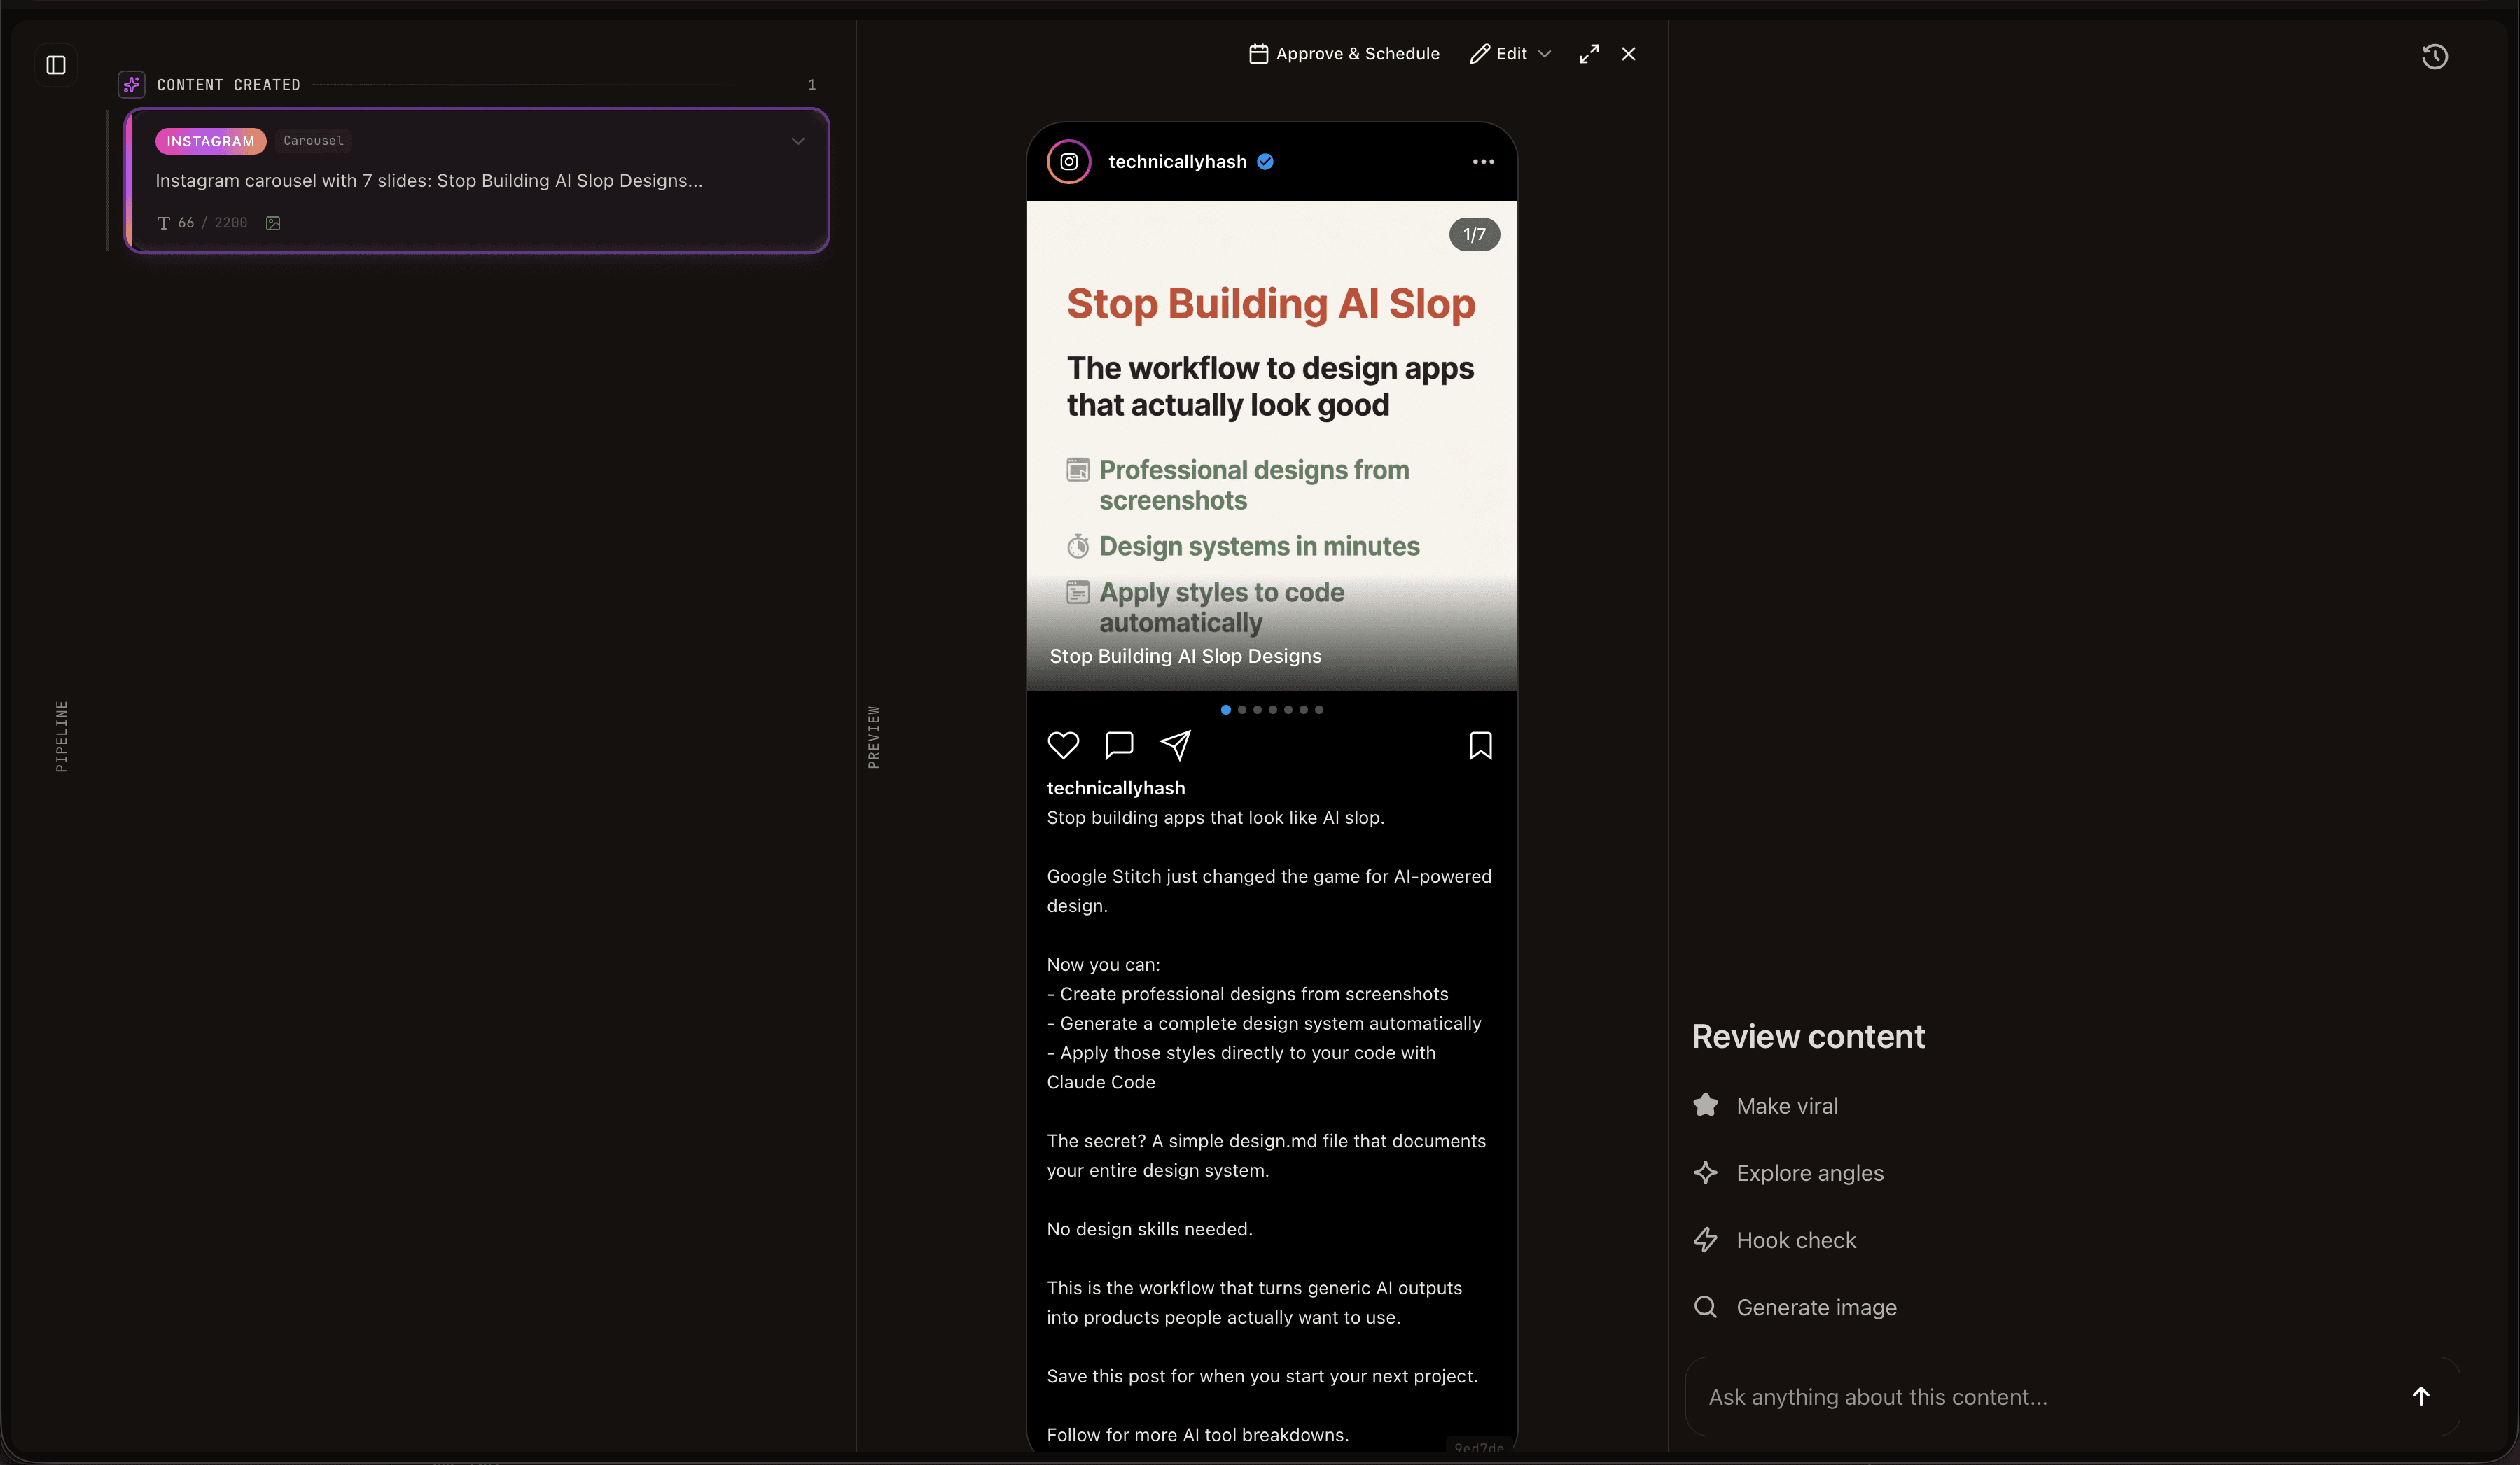Toggle the sidebar panel icon
This screenshot has height=1465, width=2520.
tap(56, 65)
